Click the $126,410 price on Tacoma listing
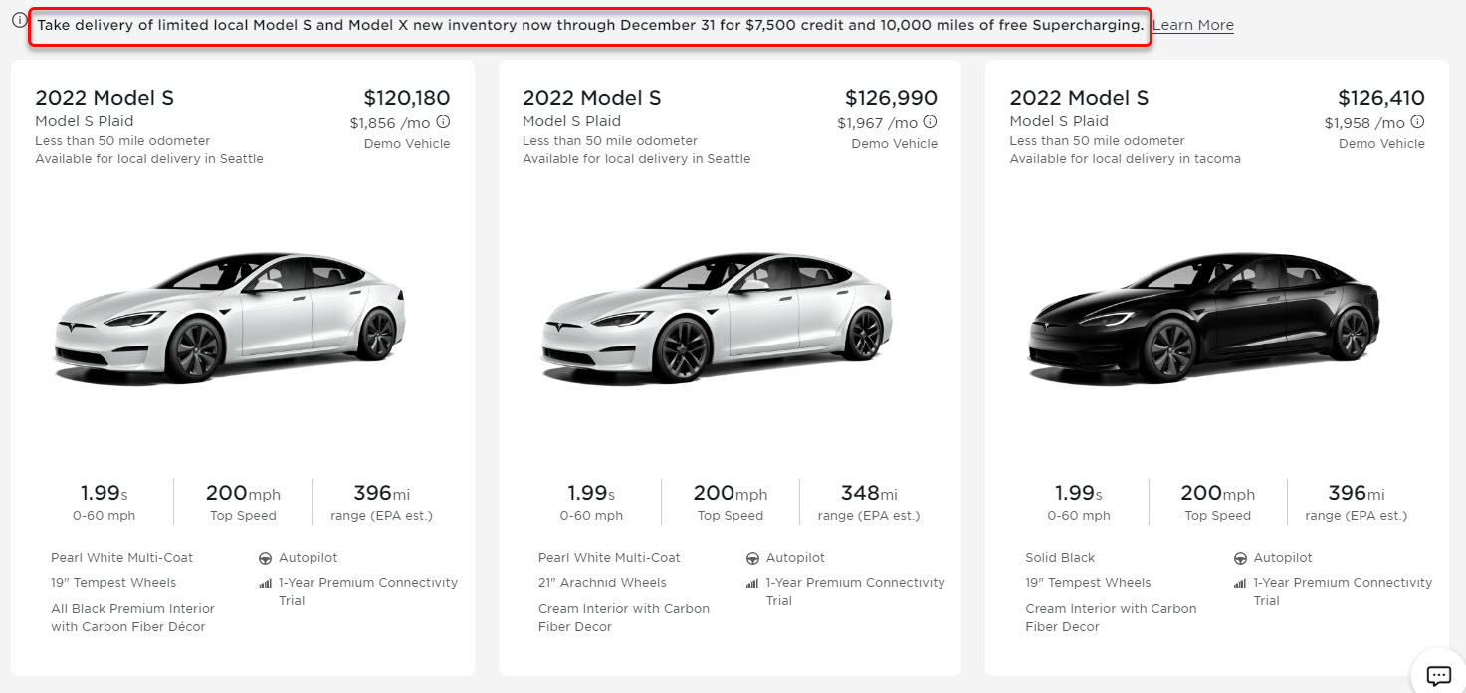This screenshot has width=1466, height=693. [x=1381, y=98]
